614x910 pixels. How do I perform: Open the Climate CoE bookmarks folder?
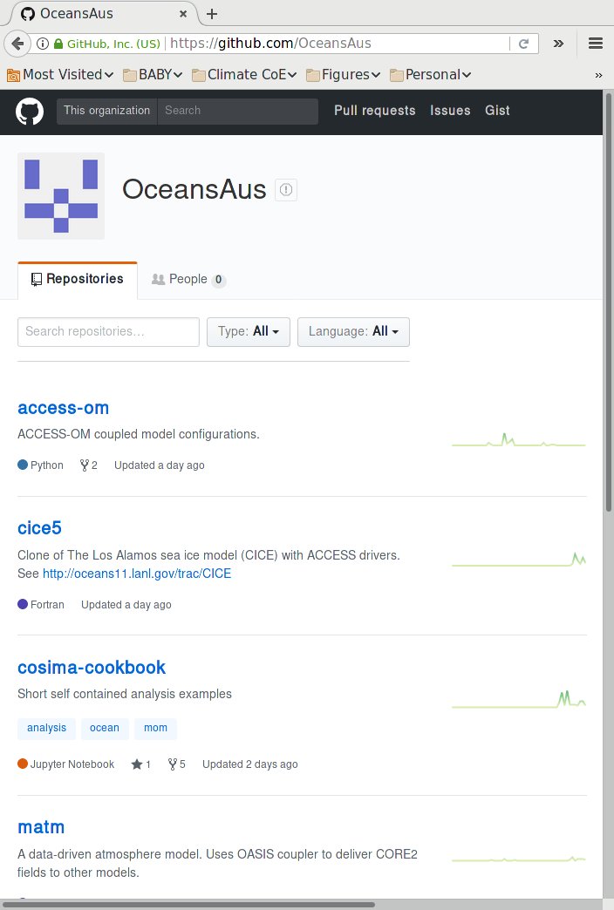click(x=244, y=75)
